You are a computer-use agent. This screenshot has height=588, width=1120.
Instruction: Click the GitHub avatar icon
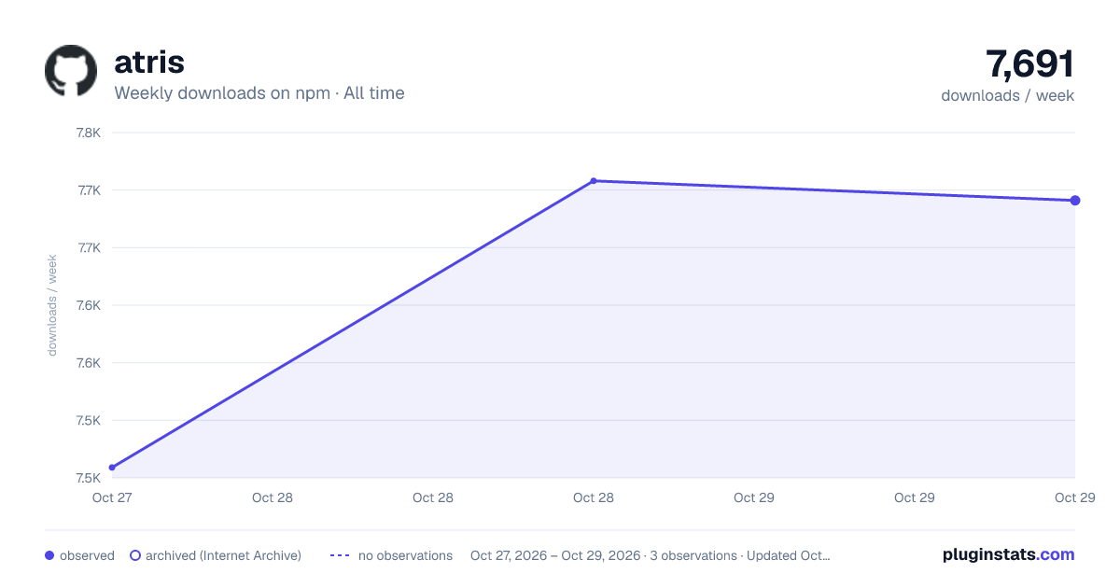pos(71,70)
